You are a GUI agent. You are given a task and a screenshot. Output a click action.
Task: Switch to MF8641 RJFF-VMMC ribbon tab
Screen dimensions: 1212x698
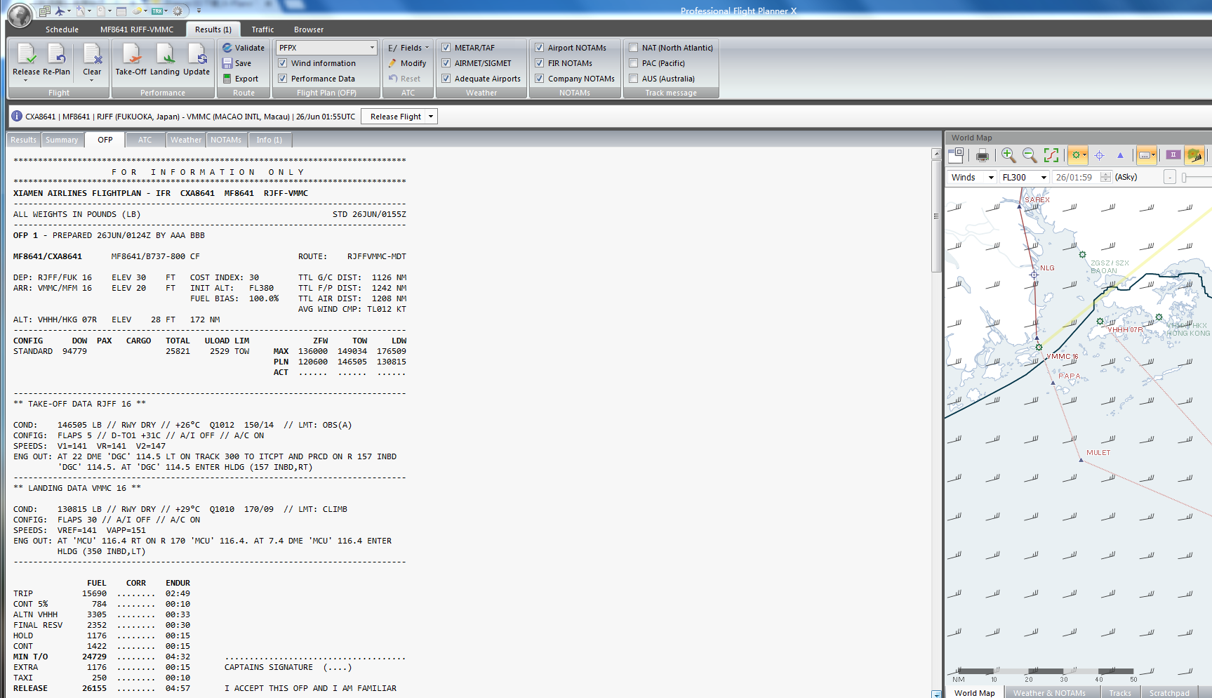tap(137, 29)
